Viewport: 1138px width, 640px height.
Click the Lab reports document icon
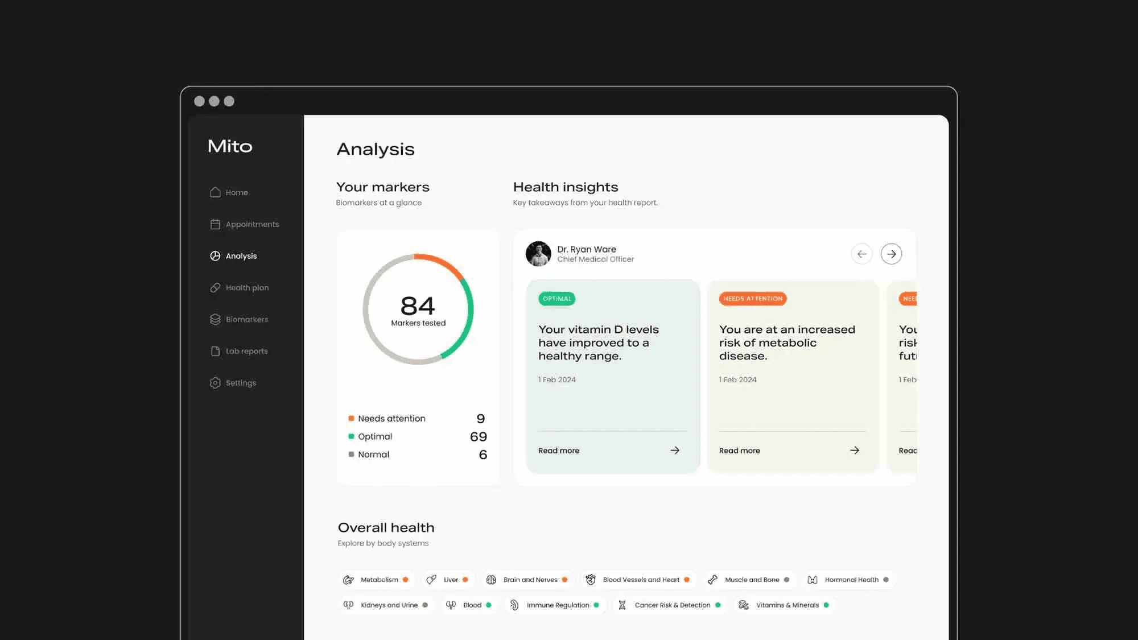(215, 351)
